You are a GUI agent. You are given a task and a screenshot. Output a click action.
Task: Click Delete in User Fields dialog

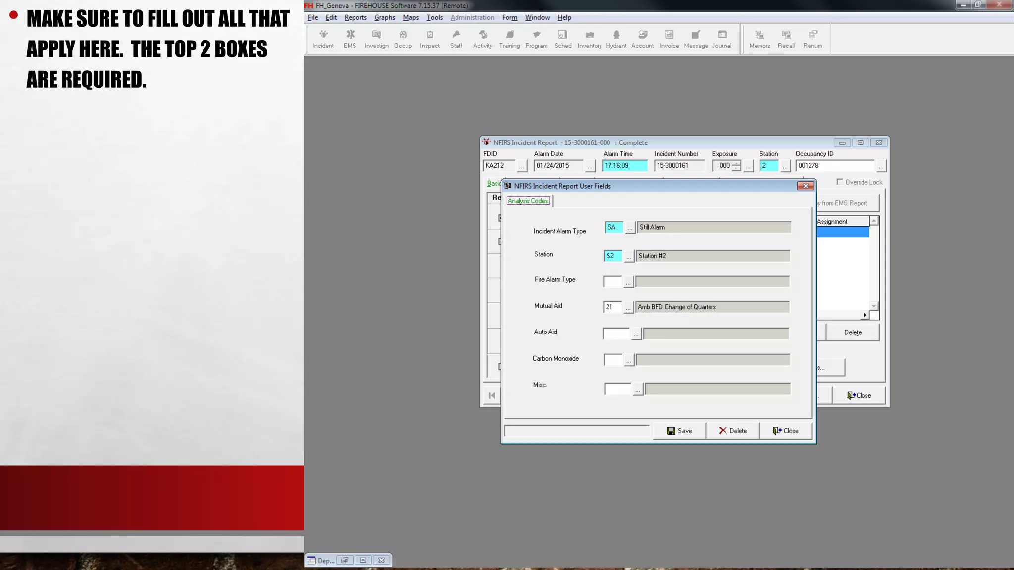(732, 431)
